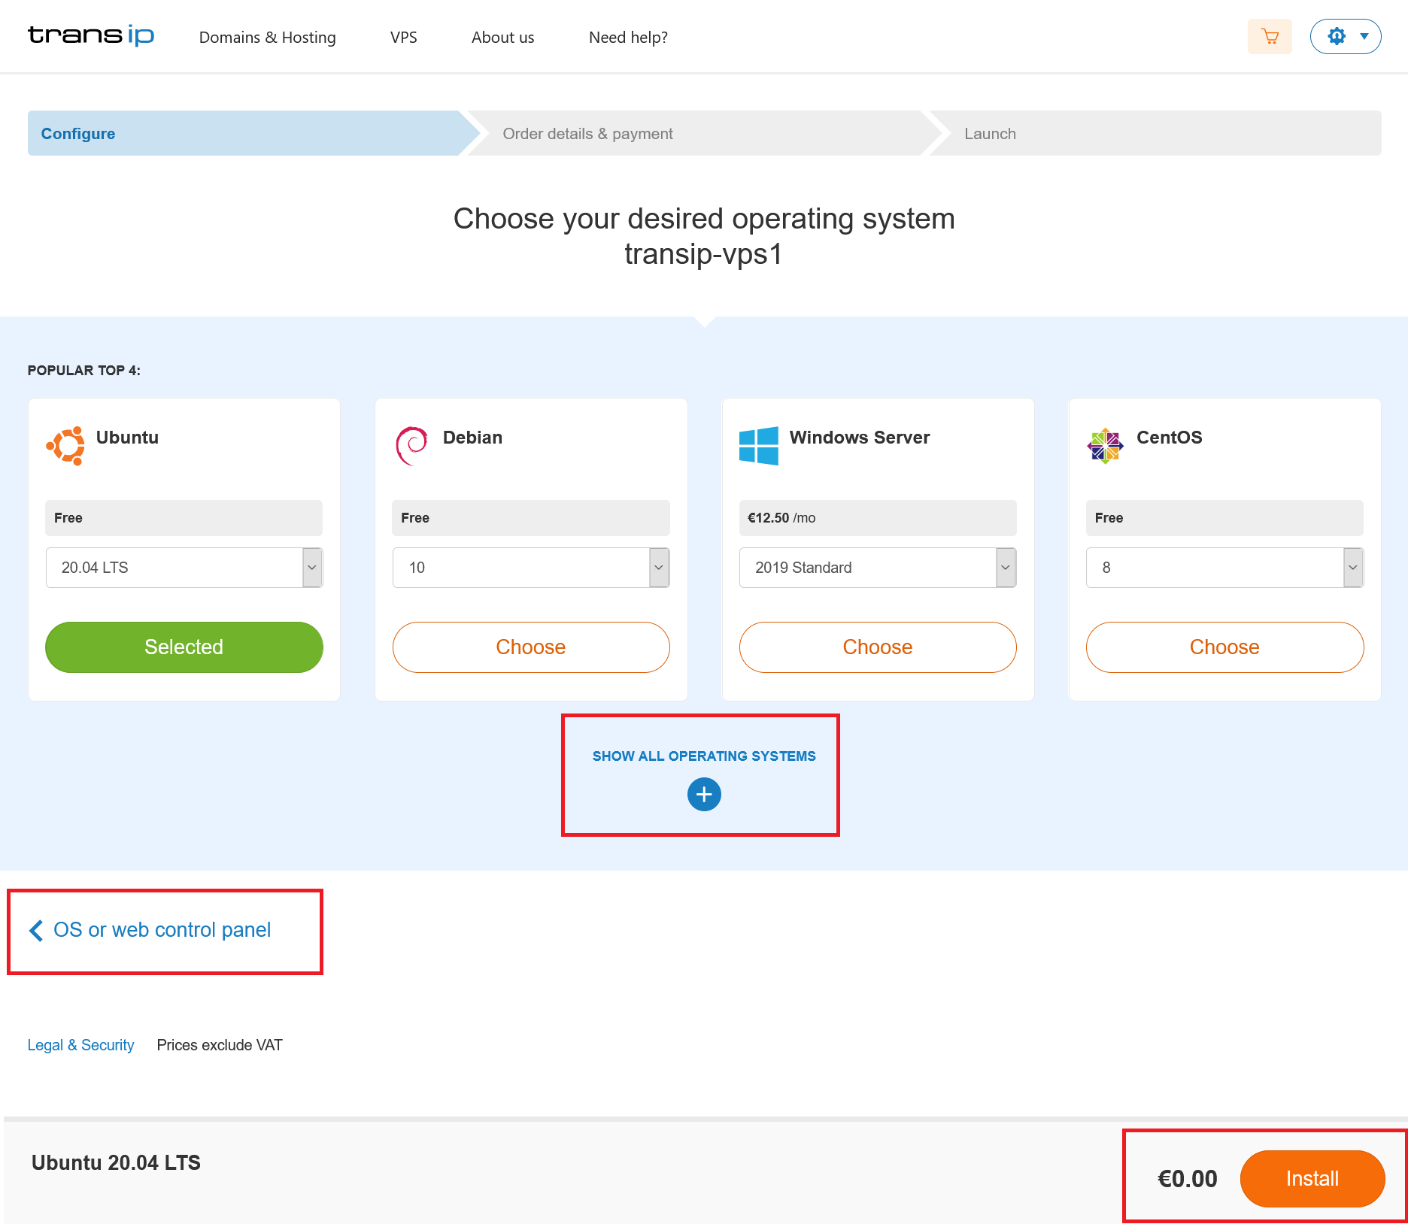Open the VPS menu item
The image size is (1408, 1224).
[x=404, y=38]
